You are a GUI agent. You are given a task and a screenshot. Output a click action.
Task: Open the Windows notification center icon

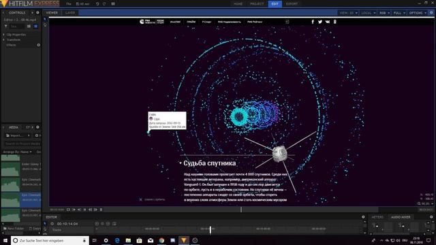click(x=429, y=240)
